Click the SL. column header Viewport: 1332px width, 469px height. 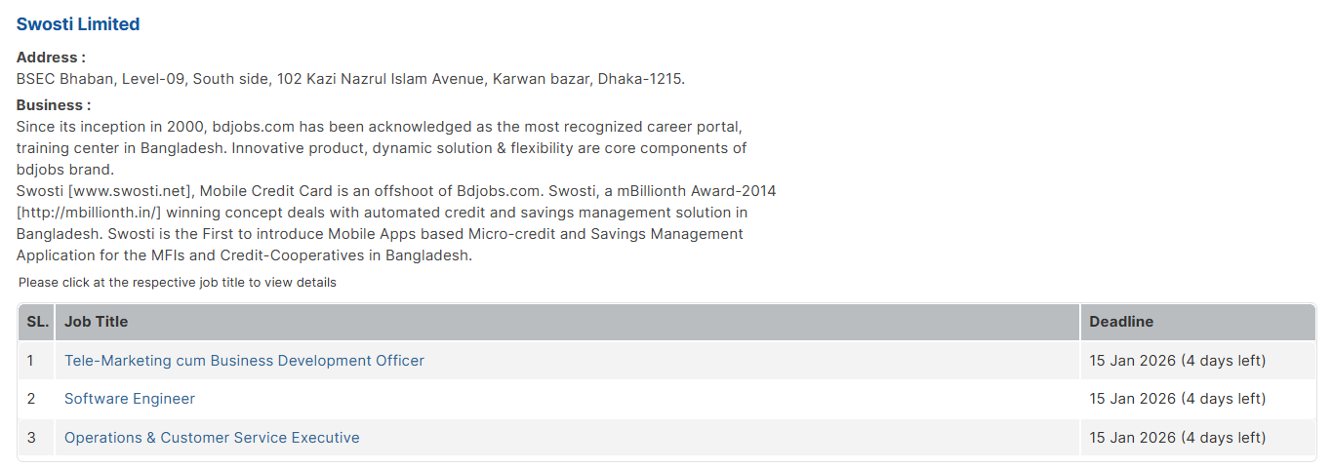tap(37, 322)
